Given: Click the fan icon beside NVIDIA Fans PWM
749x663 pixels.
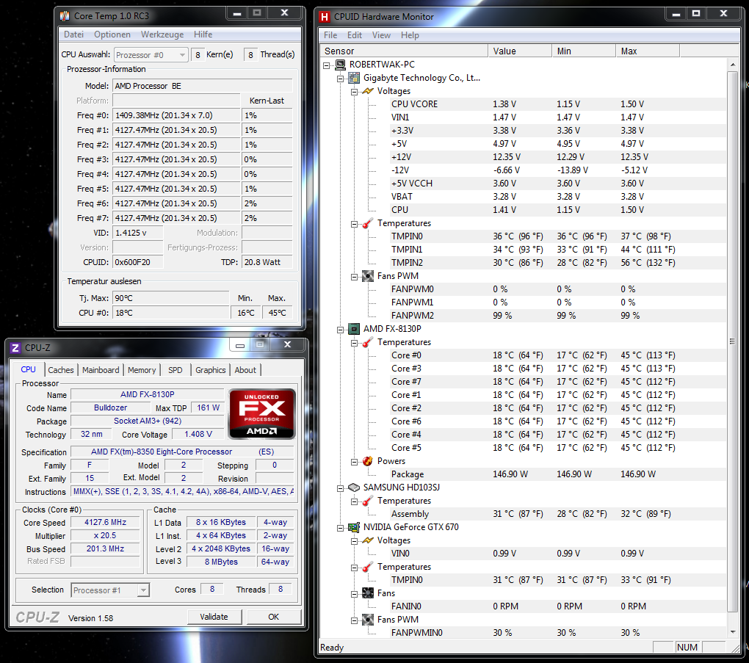Looking at the screenshot, I should tap(368, 620).
